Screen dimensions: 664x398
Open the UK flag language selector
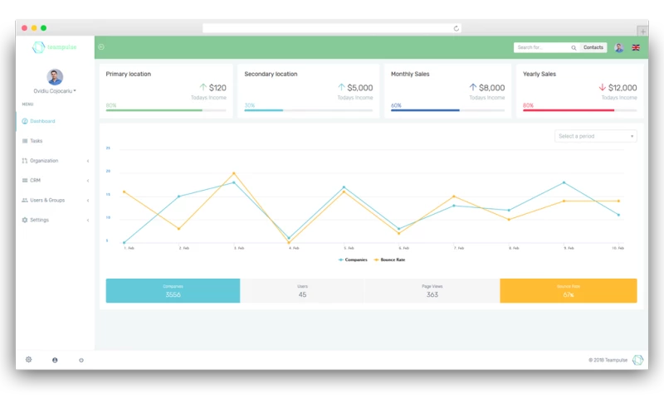pyautogui.click(x=636, y=48)
